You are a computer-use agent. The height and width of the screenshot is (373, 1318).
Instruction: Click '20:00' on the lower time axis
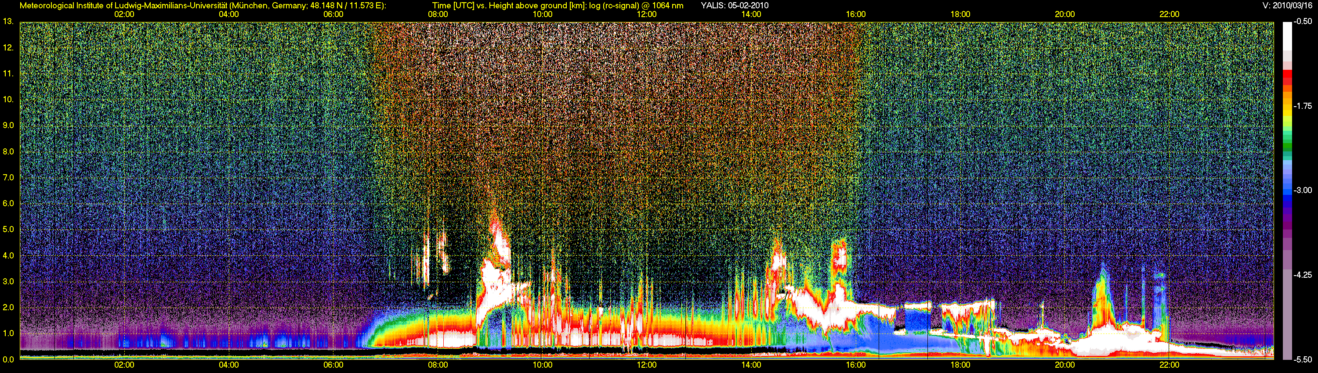(1065, 365)
